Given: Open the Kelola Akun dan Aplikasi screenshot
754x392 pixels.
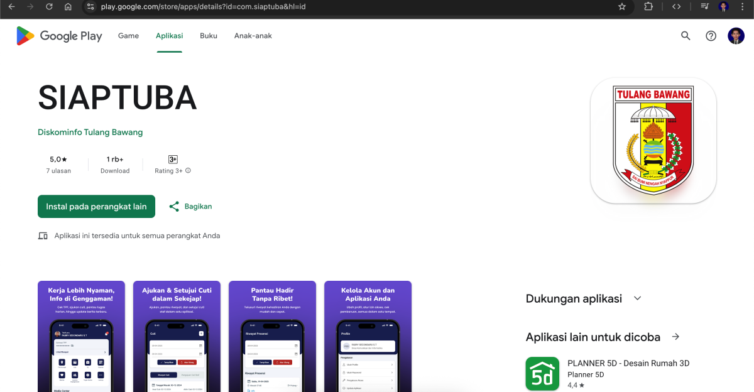Looking at the screenshot, I should point(368,336).
